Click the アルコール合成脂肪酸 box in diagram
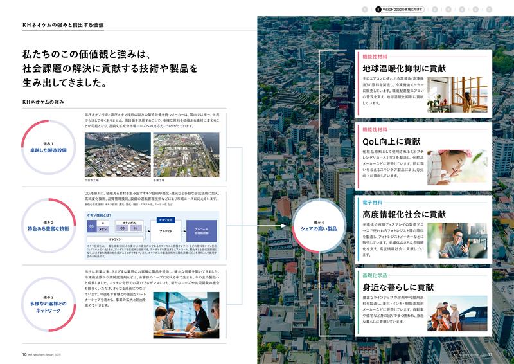This screenshot has height=364, width=514. (201, 230)
